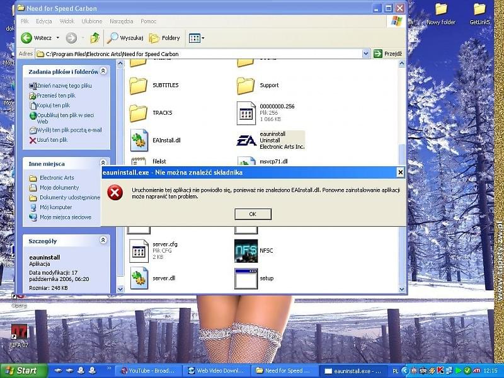
Task: Open the Edycja menu
Action: click(44, 21)
